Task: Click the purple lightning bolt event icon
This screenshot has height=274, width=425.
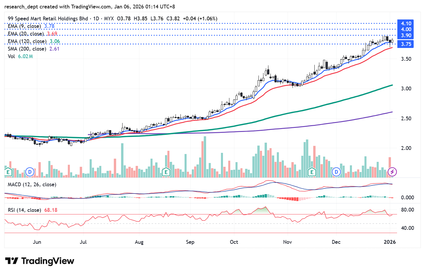Action: click(392, 172)
